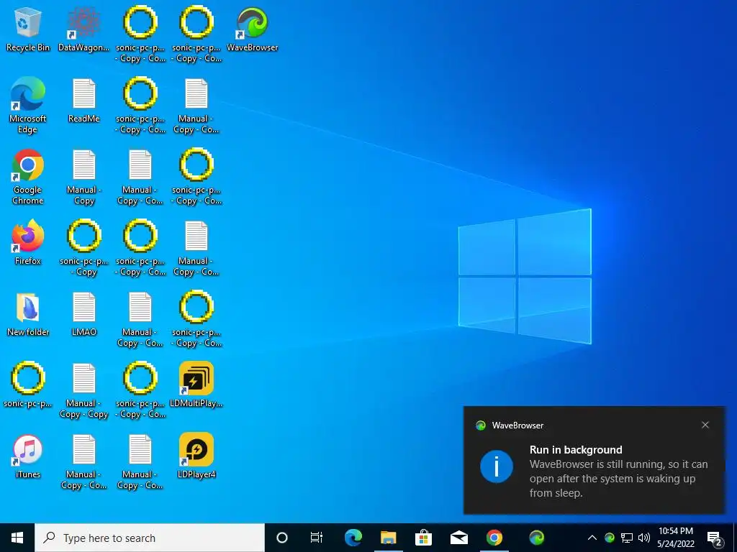The width and height of the screenshot is (737, 552).
Task: Open the Recycle Bin desktop icon
Action: (28, 29)
